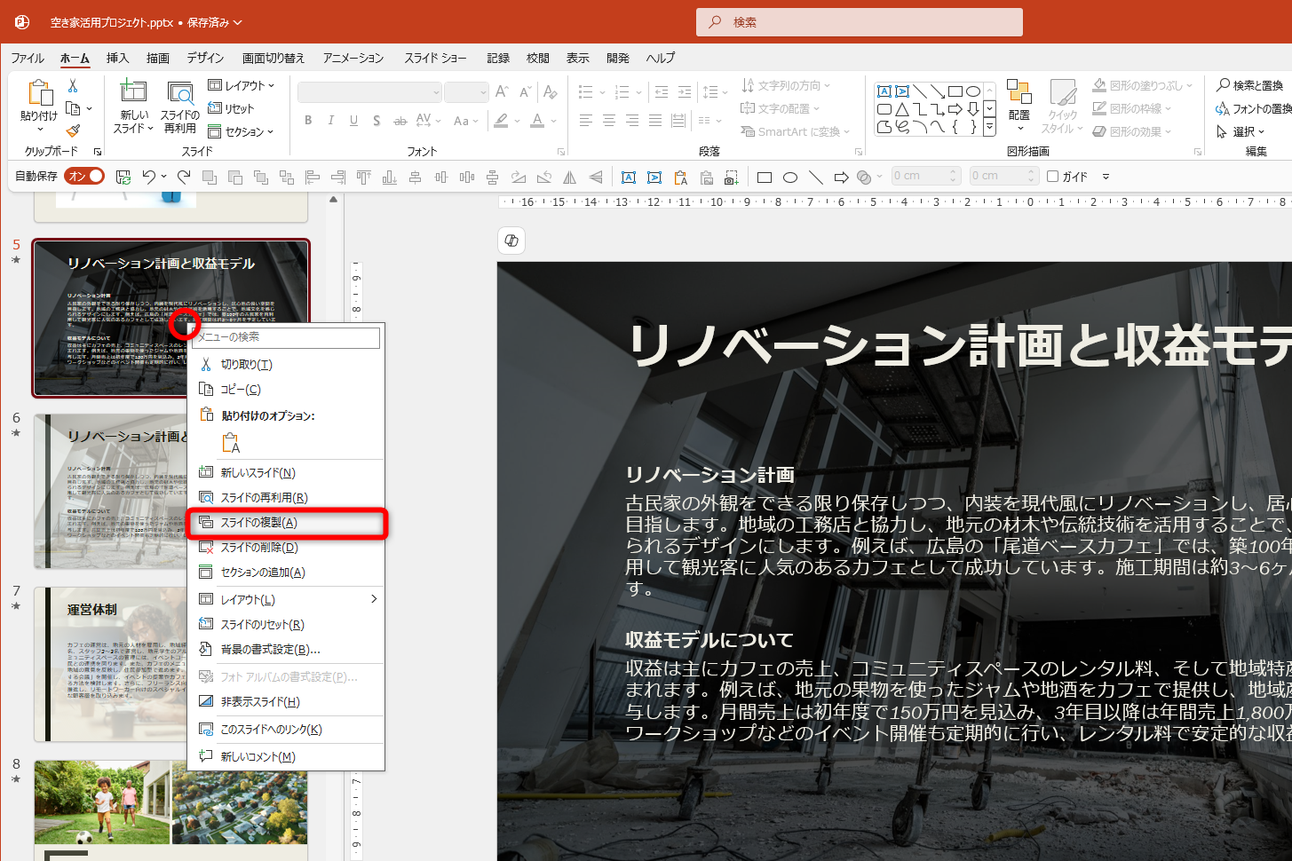The image size is (1292, 861).
Task: Select スライドの複製 from context menu
Action: coord(259,523)
